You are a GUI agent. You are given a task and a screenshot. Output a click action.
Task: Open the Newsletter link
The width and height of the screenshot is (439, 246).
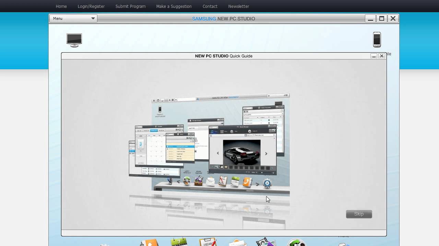click(239, 6)
